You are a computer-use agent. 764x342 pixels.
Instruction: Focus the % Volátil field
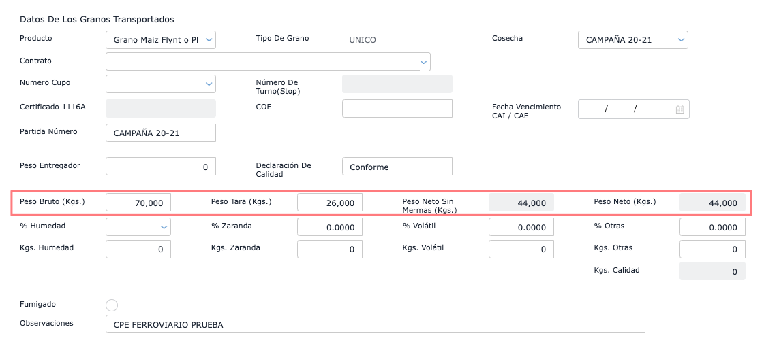coord(521,227)
